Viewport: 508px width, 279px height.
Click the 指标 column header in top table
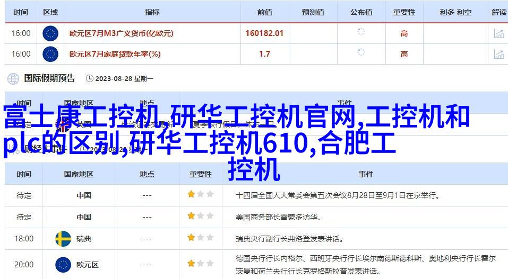(152, 12)
